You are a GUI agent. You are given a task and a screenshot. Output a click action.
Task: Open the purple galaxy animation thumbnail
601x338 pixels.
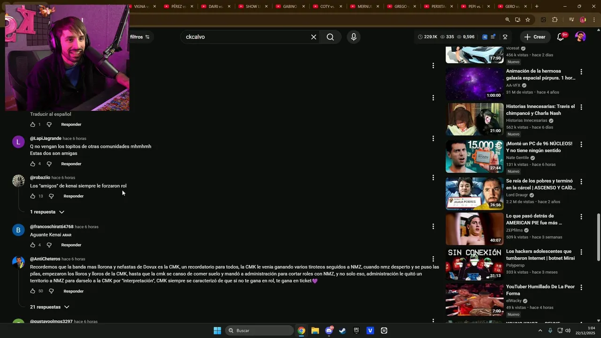474,84
